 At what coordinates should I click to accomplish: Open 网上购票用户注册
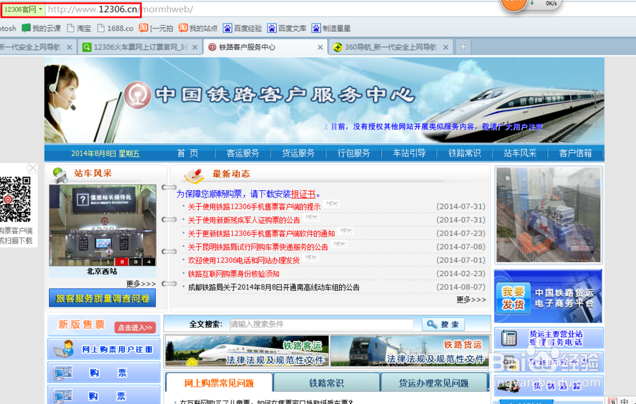(104, 349)
